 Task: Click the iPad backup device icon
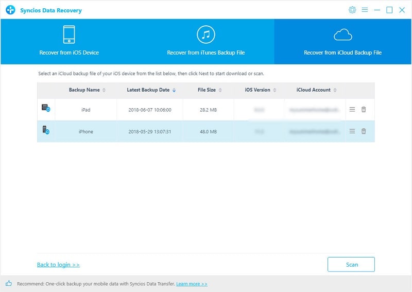coord(46,108)
